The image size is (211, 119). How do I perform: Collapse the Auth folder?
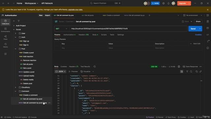click(15, 37)
